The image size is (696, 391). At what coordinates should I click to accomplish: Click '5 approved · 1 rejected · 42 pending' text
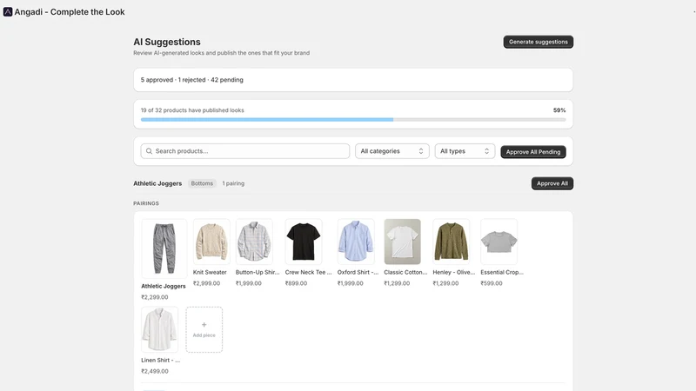click(x=191, y=80)
